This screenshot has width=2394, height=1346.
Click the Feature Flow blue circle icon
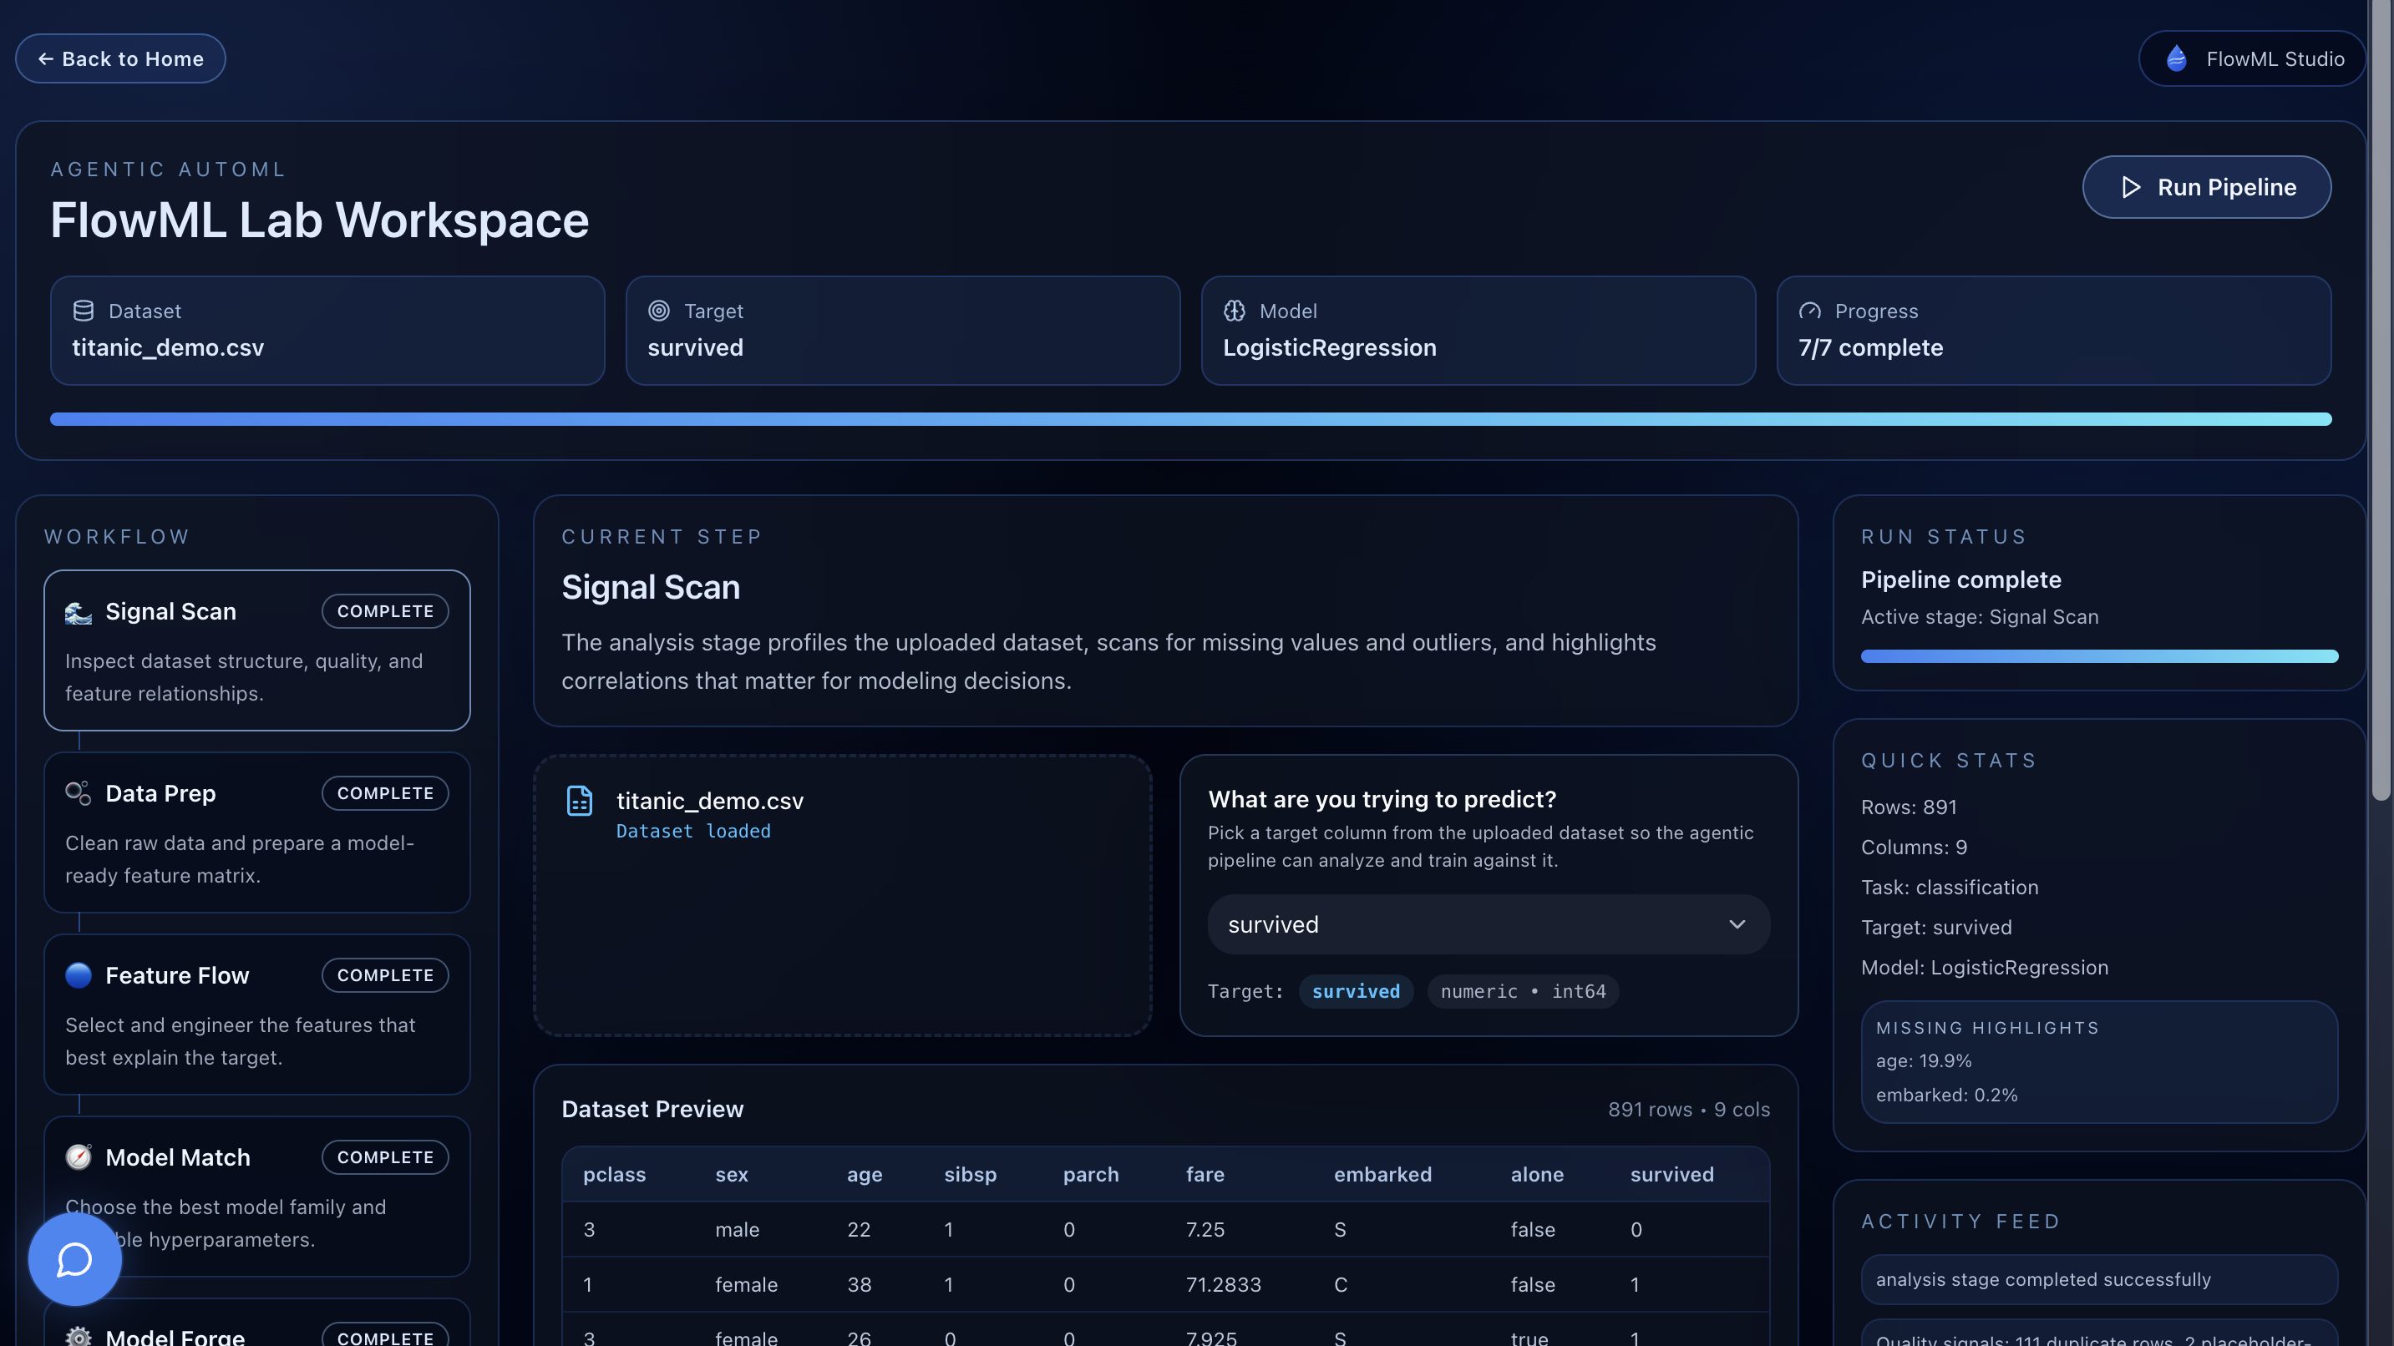click(78, 975)
